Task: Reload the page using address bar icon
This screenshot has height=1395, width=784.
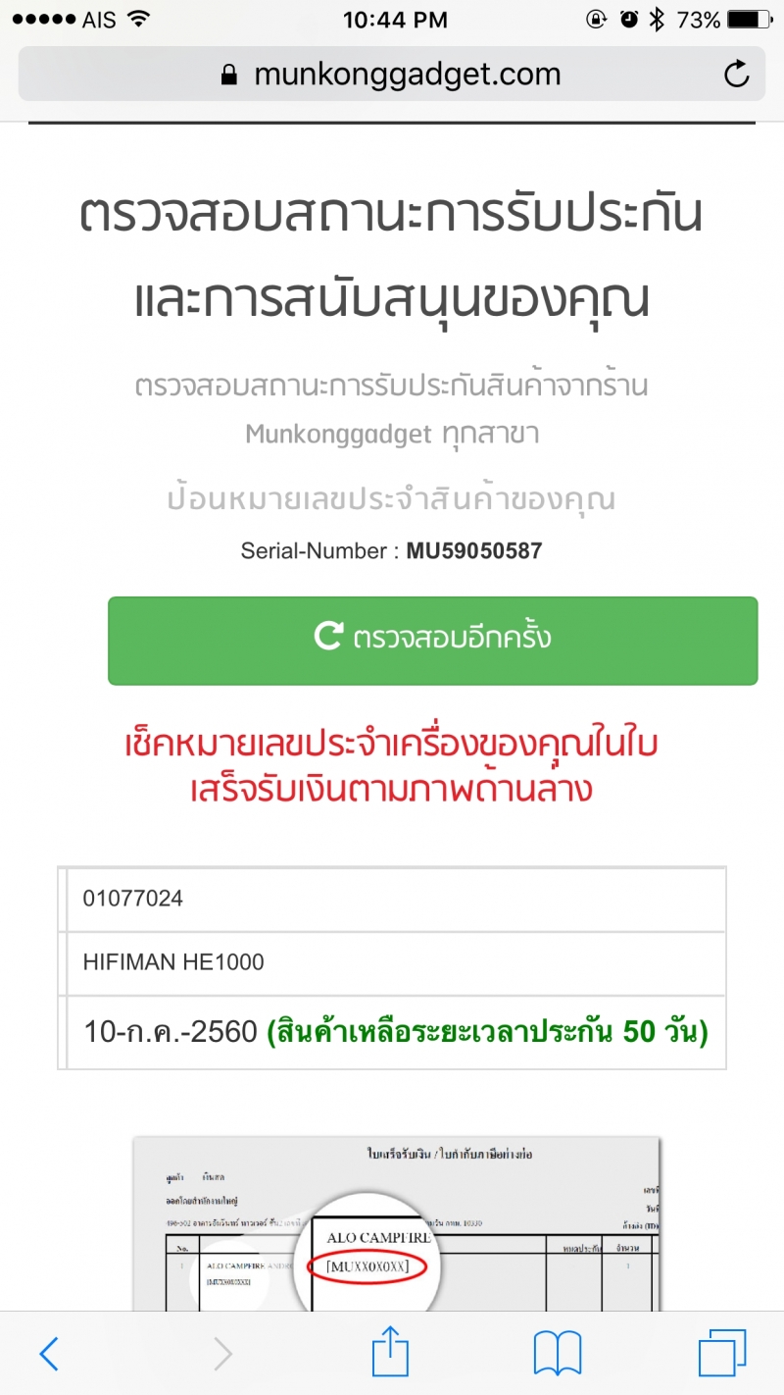Action: pos(736,75)
